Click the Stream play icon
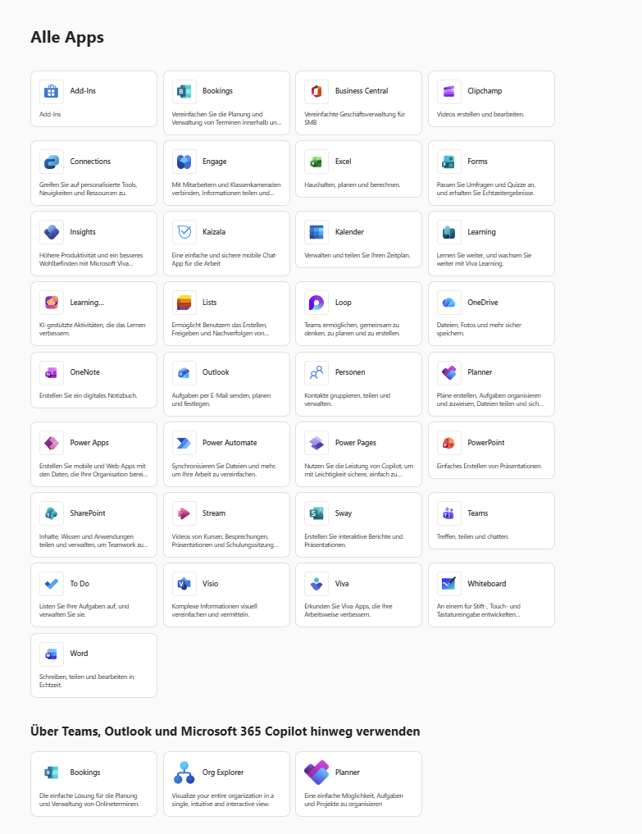This screenshot has width=642, height=834. click(184, 514)
